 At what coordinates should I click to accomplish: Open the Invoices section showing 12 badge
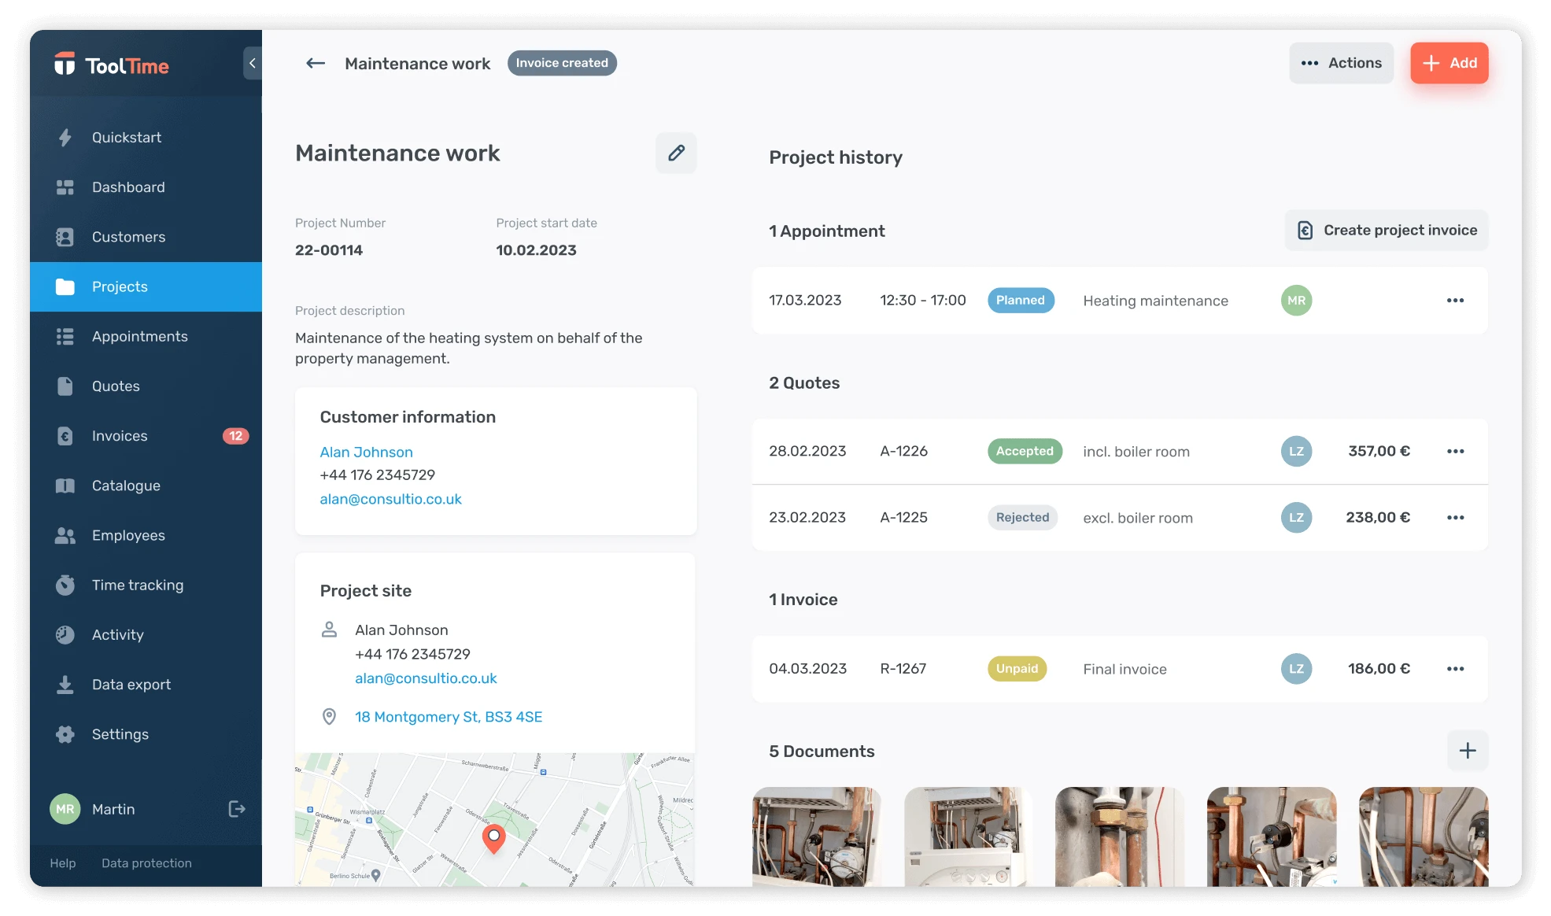[x=120, y=435]
